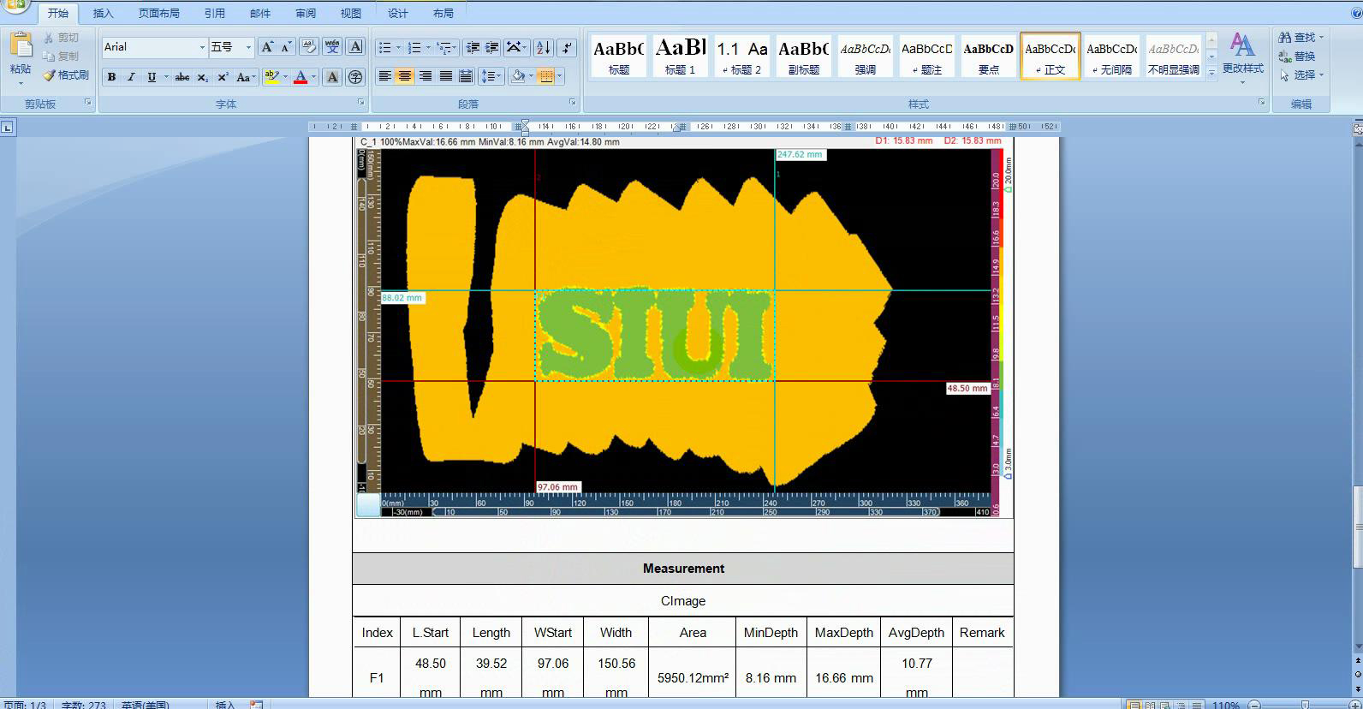
Task: Increase paragraph indent
Action: tap(492, 47)
